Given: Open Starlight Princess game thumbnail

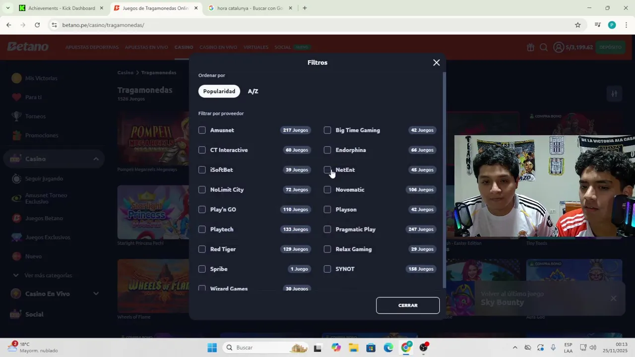Looking at the screenshot, I should (153, 213).
